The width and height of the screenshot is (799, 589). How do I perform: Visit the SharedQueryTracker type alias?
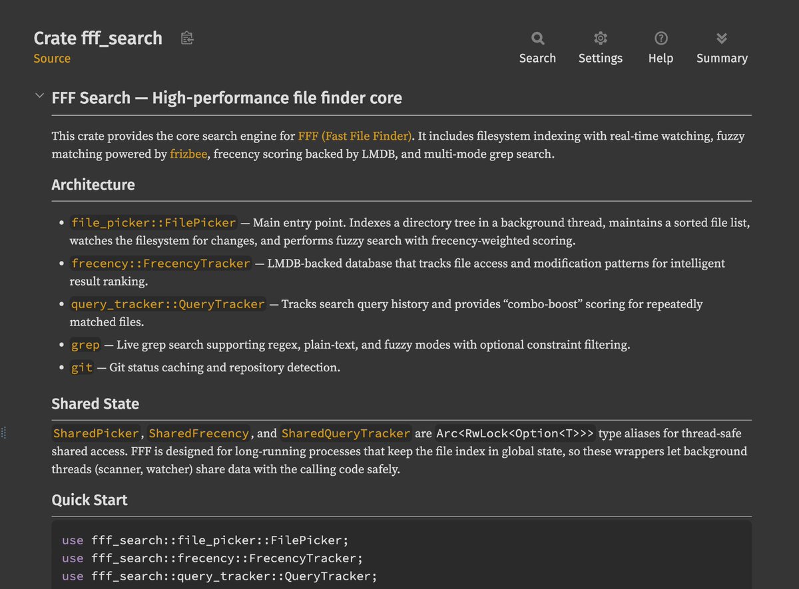[346, 434]
